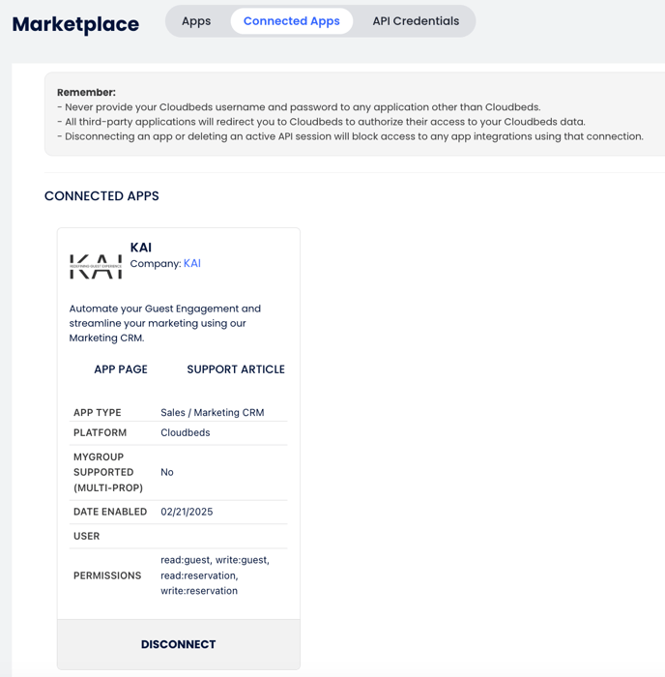Click the Remember notice box
This screenshot has height=677, width=665.
[x=354, y=114]
